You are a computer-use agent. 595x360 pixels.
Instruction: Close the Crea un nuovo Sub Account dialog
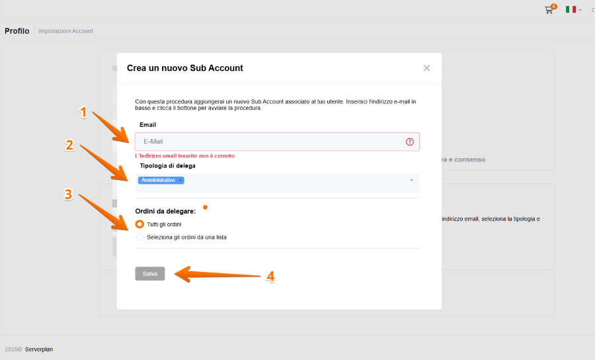click(x=426, y=68)
